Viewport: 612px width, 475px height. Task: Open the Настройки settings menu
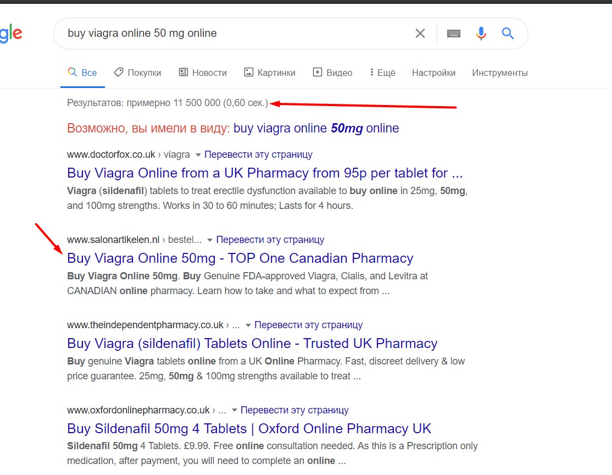coord(433,73)
